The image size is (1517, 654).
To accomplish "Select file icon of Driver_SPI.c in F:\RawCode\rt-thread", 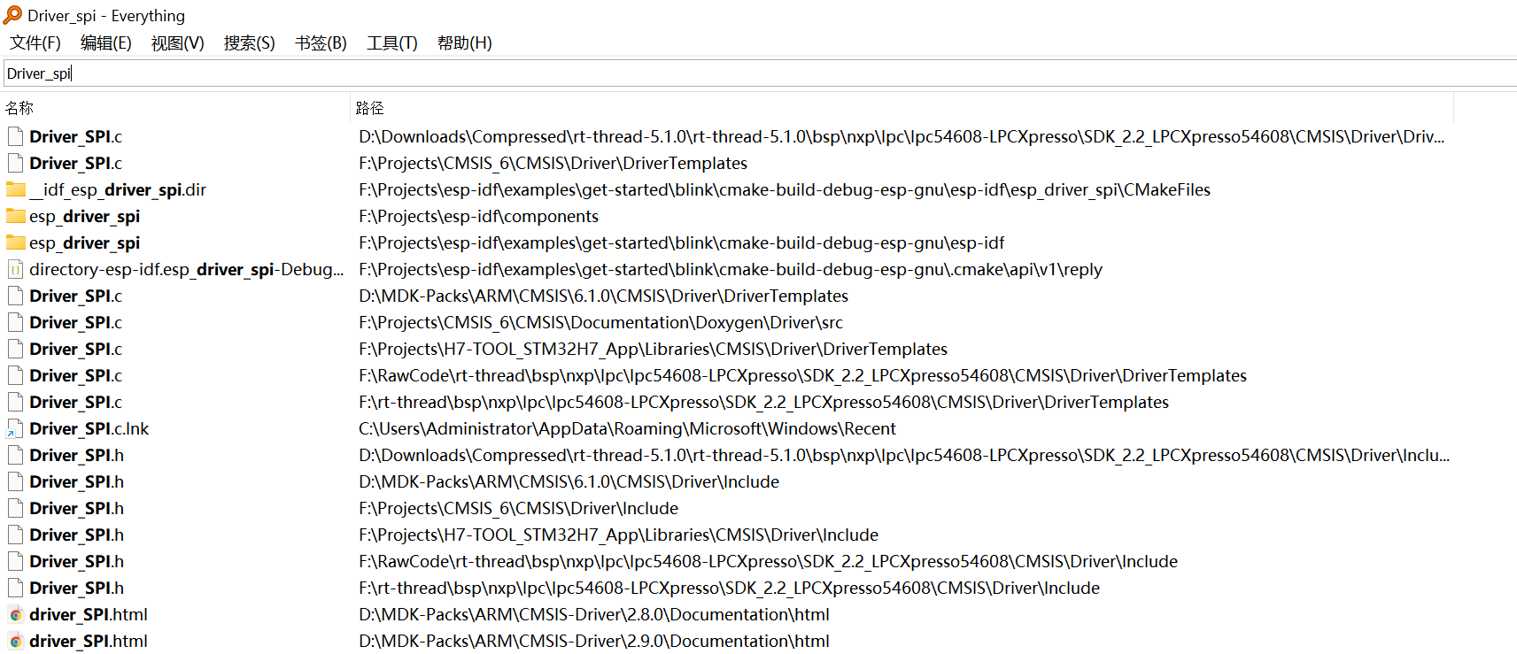I will (15, 375).
